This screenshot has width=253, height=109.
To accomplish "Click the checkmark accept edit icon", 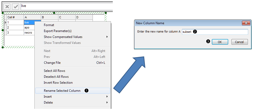I will click(x=15, y=6).
